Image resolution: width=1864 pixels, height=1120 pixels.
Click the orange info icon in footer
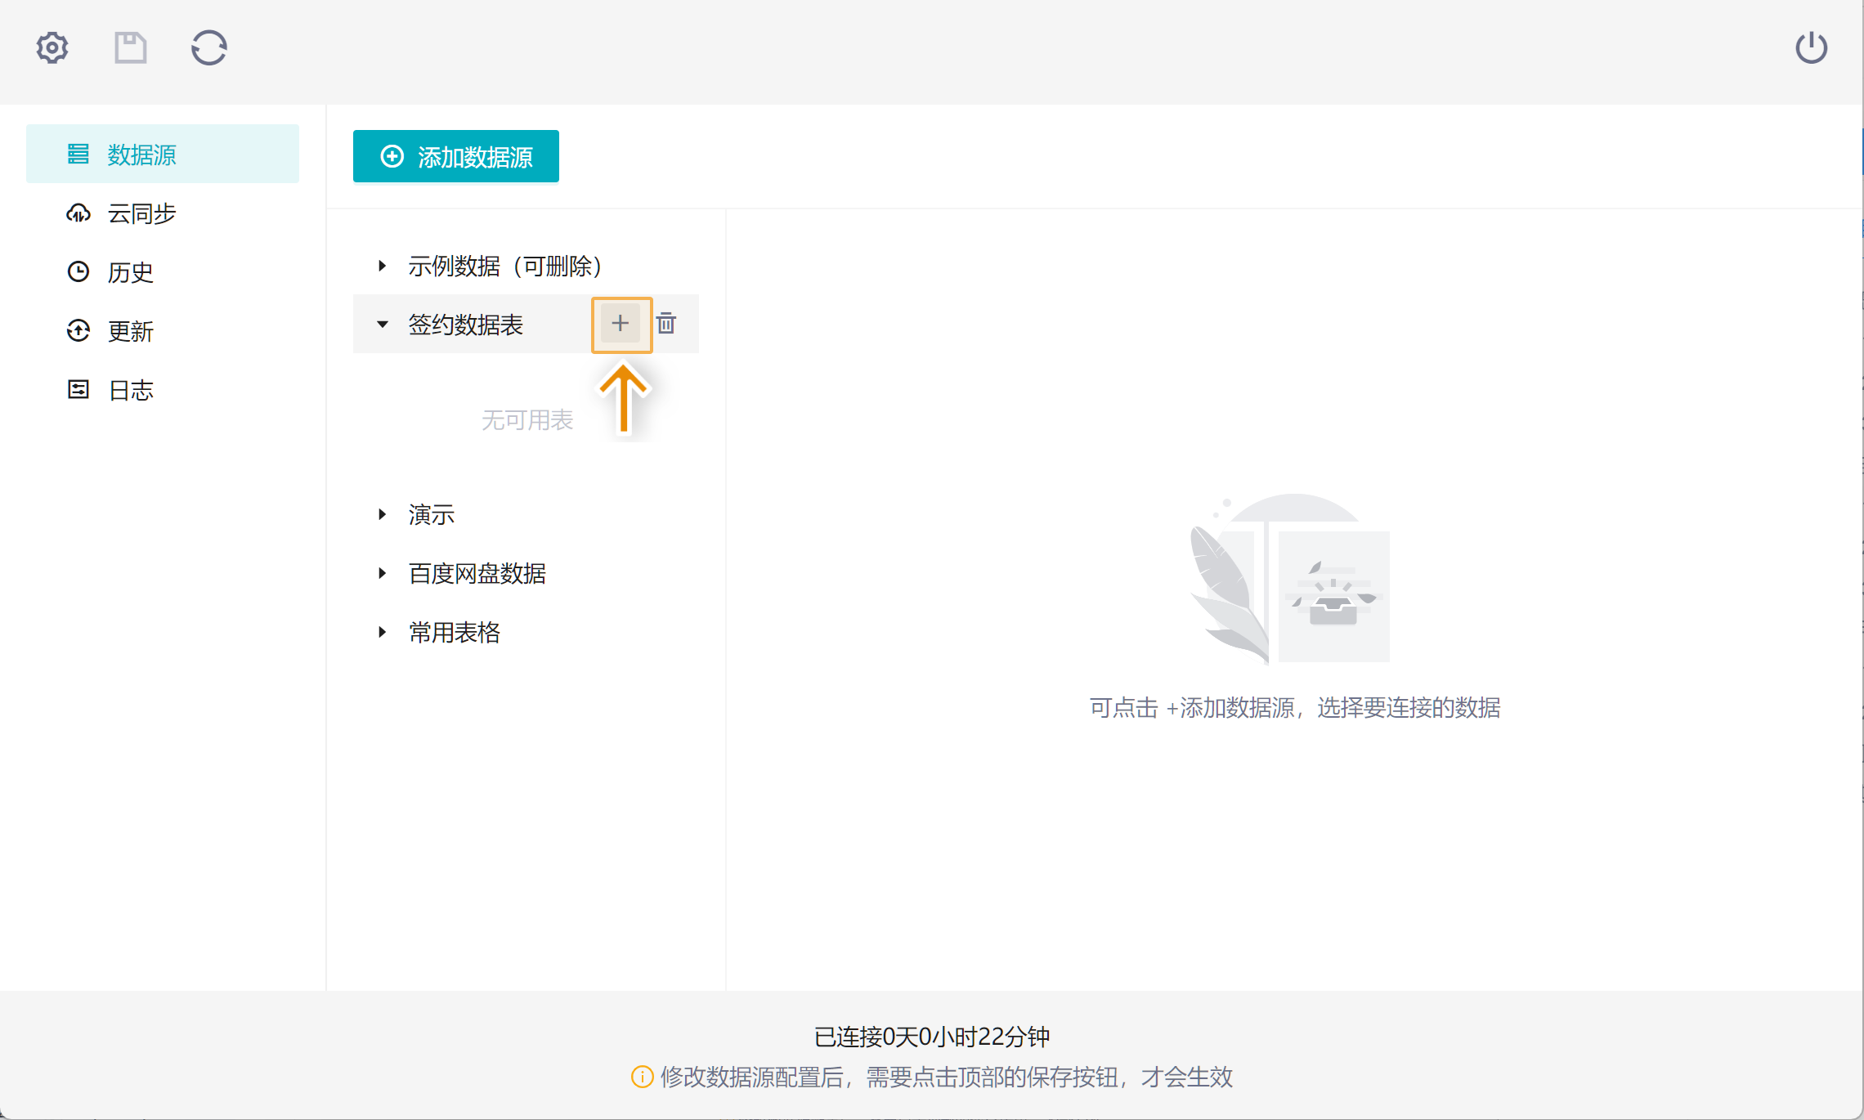pyautogui.click(x=642, y=1077)
